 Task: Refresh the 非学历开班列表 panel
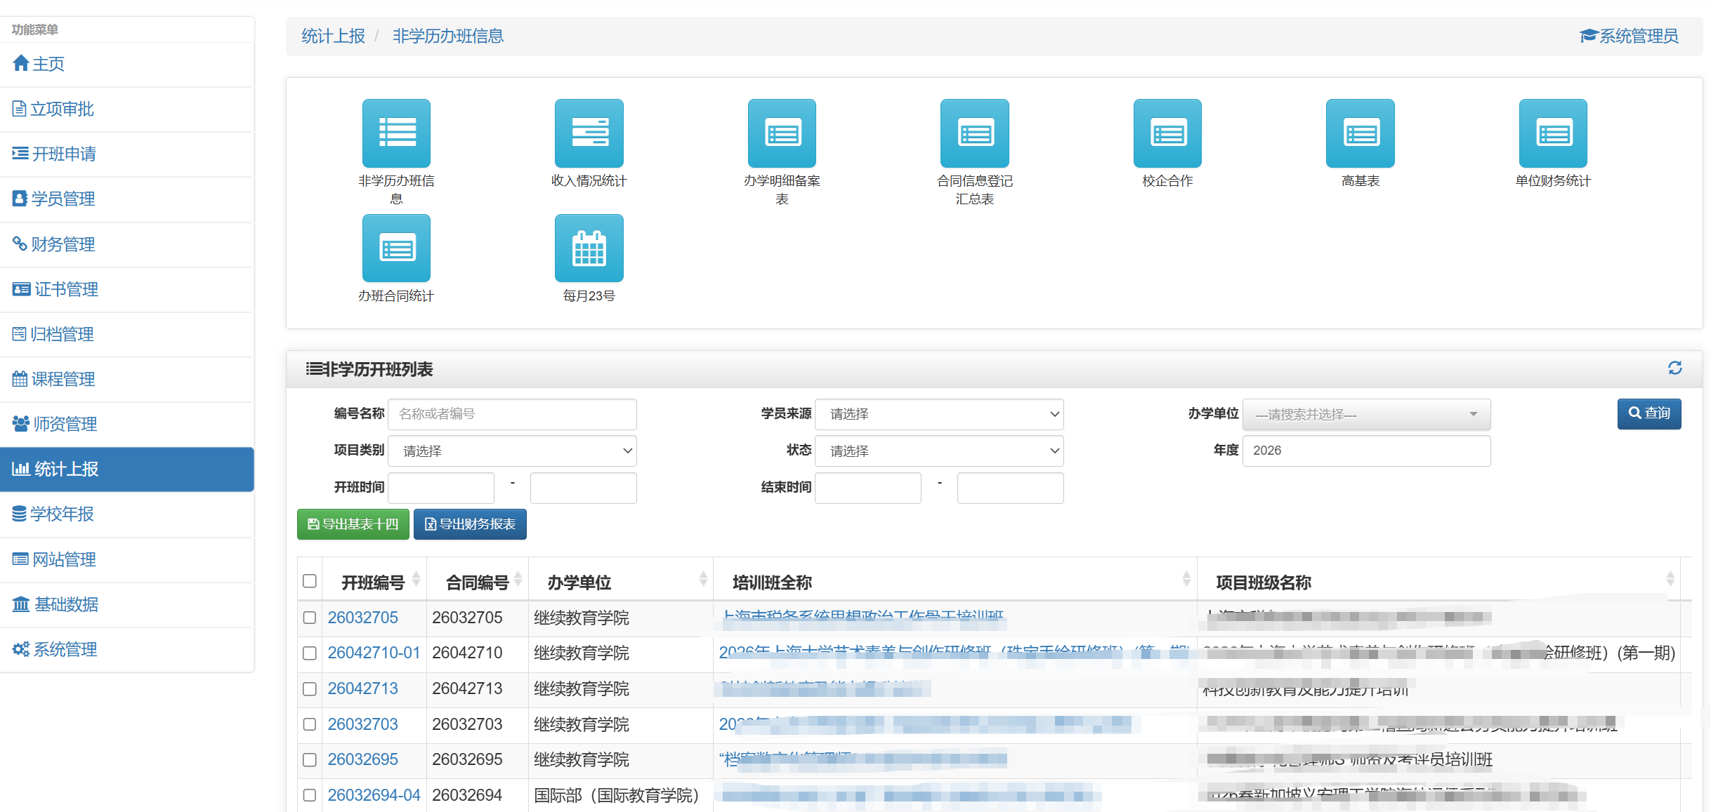pyautogui.click(x=1674, y=368)
